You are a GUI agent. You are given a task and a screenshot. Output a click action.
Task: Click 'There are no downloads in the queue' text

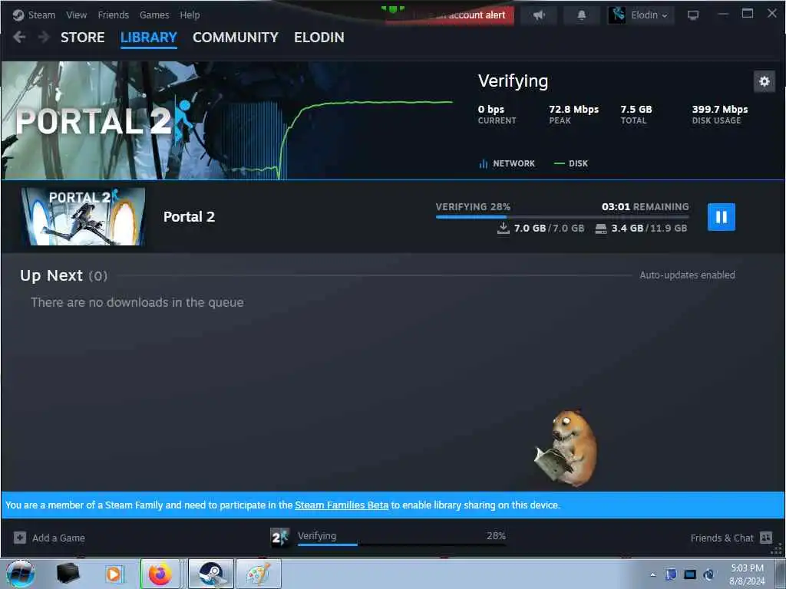click(137, 302)
